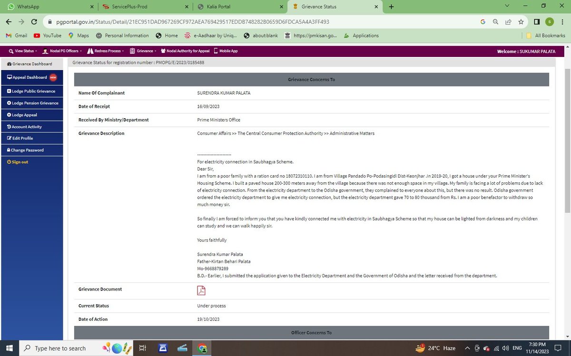The image size is (571, 356).
Task: Open Gmail bookmark
Action: pos(16,36)
